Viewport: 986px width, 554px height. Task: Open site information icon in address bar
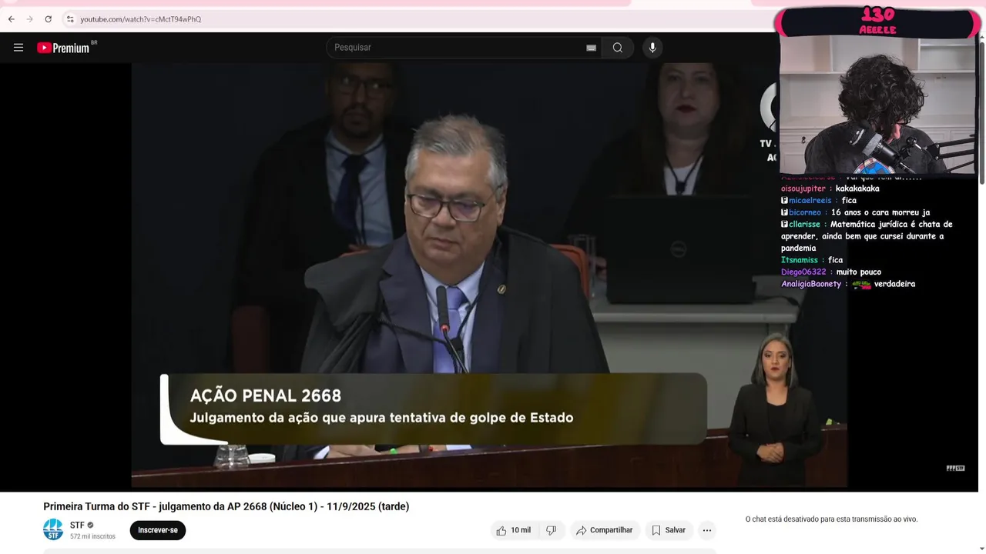(x=69, y=19)
